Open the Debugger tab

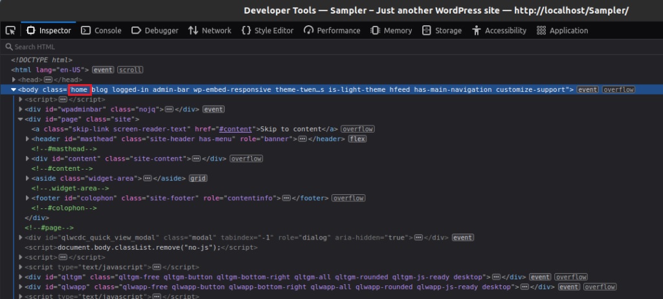pyautogui.click(x=155, y=30)
